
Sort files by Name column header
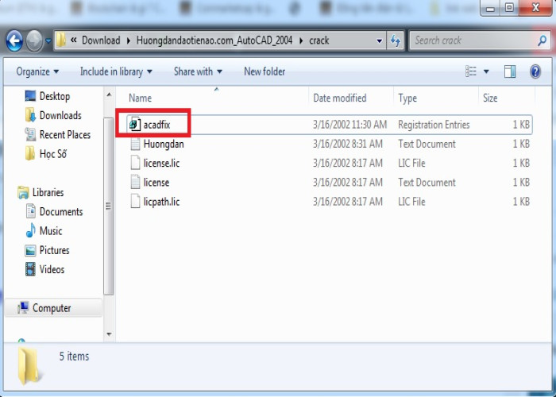pos(140,98)
